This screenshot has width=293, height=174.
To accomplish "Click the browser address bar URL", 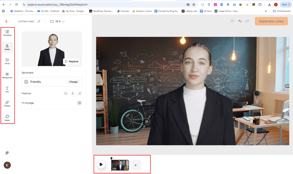I will pyautogui.click(x=57, y=5).
